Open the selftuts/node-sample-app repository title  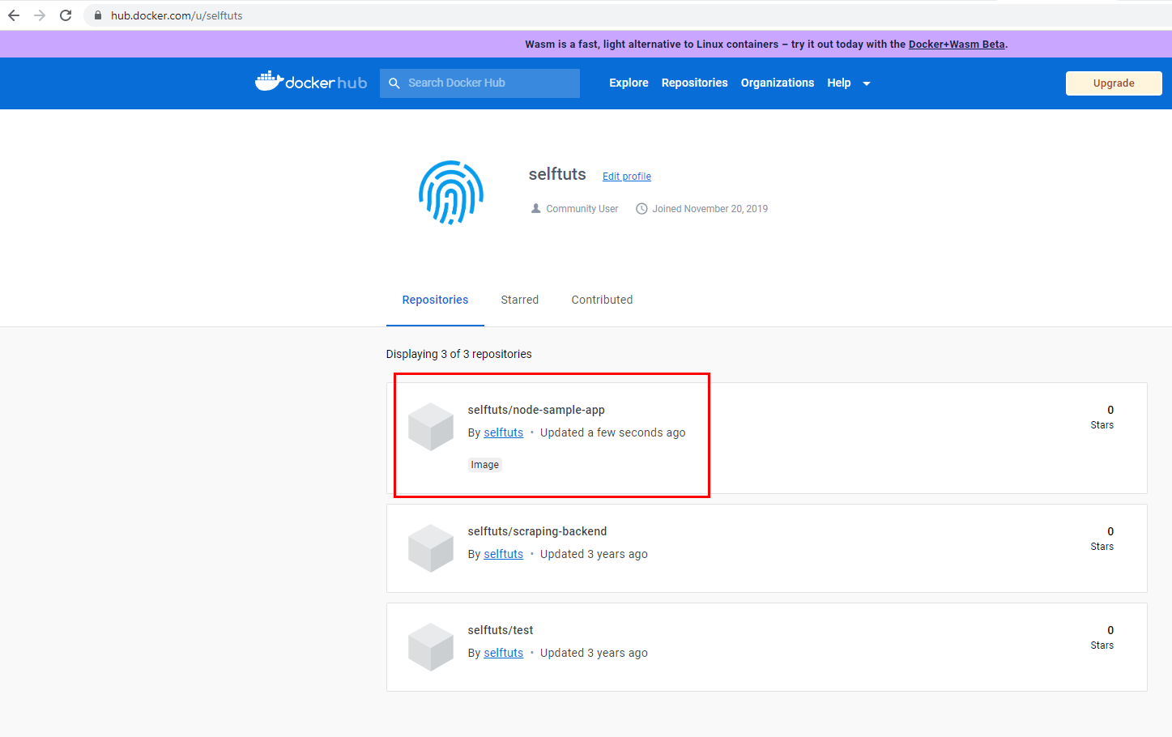(536, 410)
